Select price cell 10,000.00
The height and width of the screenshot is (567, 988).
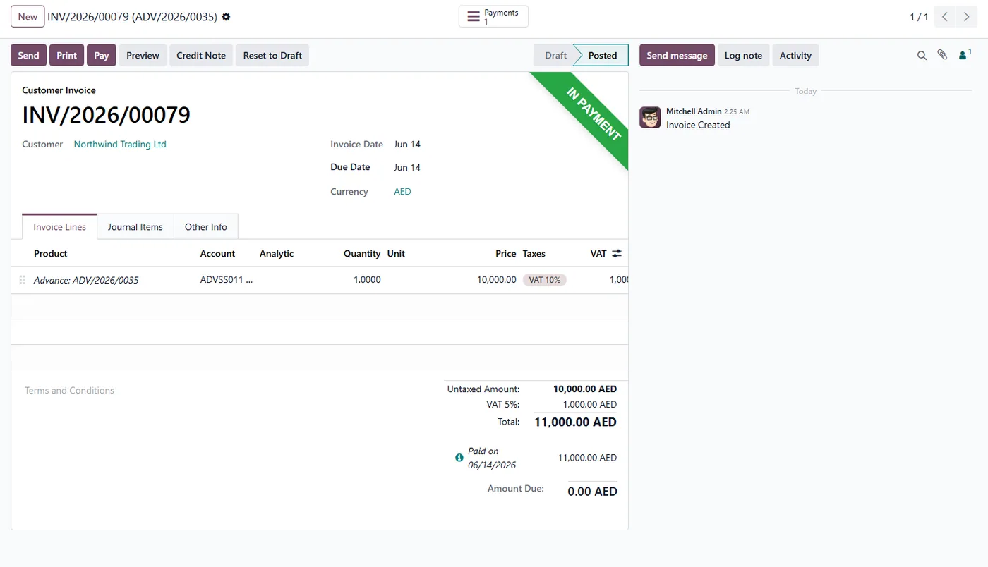coord(497,280)
